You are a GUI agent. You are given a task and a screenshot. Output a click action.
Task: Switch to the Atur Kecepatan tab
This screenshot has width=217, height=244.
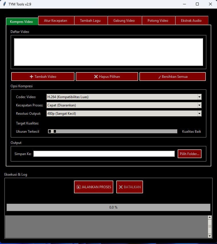click(55, 21)
